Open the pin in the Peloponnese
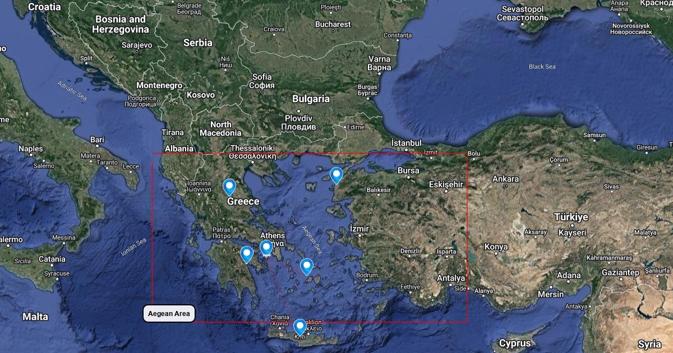 tap(246, 254)
